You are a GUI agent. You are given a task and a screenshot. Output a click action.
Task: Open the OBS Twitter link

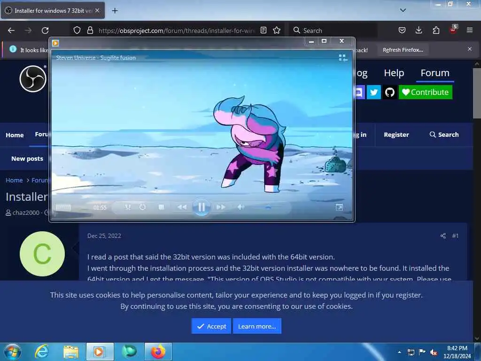(x=373, y=92)
